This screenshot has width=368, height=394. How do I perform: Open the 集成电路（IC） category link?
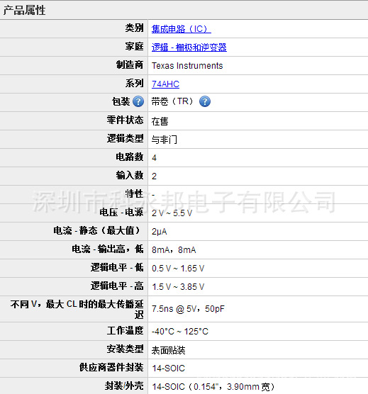(x=182, y=29)
